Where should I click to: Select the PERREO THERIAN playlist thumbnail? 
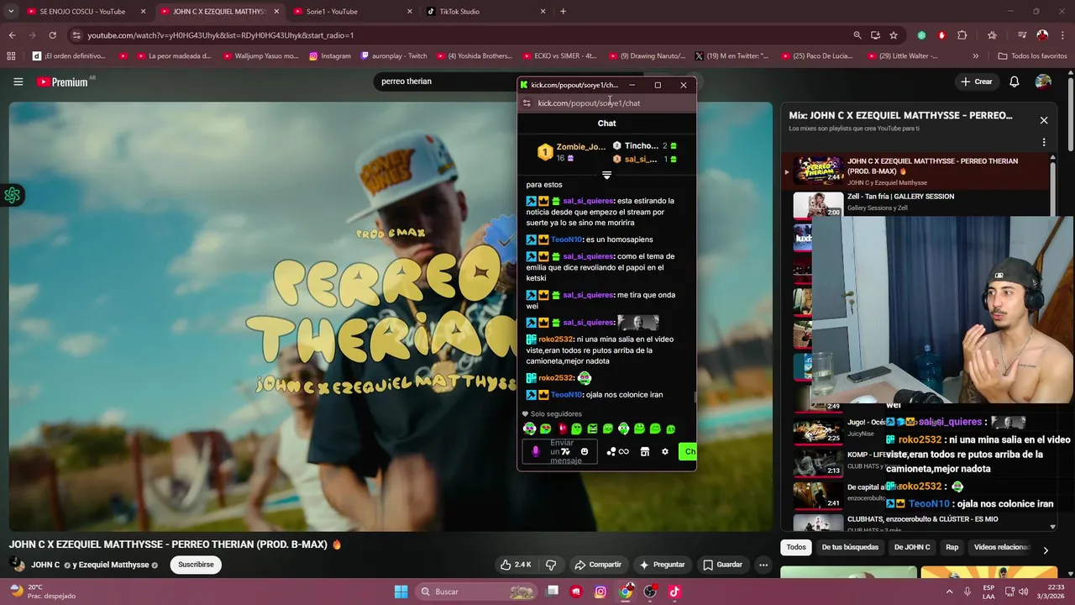pos(818,171)
